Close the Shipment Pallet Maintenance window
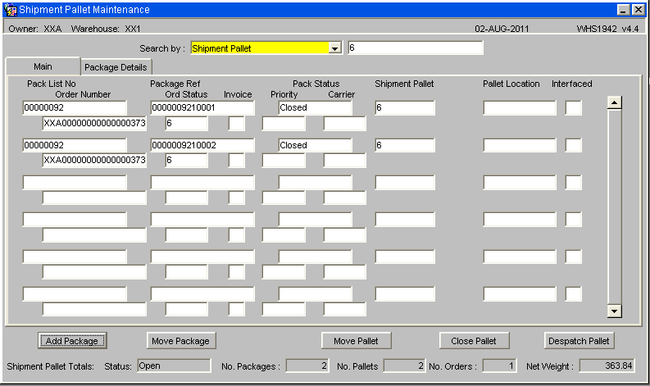This screenshot has width=650, height=386. [638, 10]
